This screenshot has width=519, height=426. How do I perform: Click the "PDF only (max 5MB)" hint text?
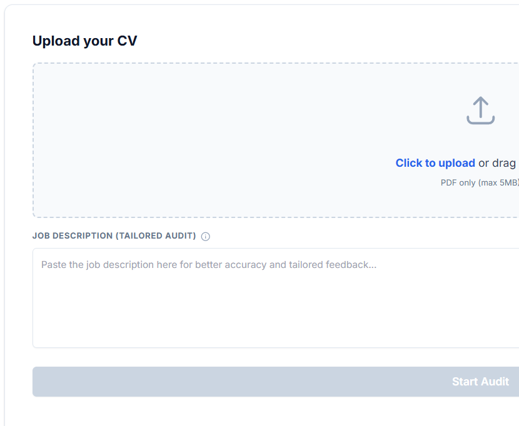[x=479, y=183]
